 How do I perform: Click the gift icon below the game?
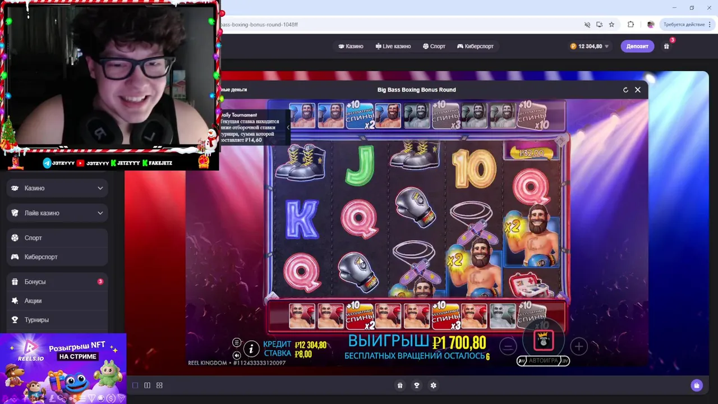400,385
